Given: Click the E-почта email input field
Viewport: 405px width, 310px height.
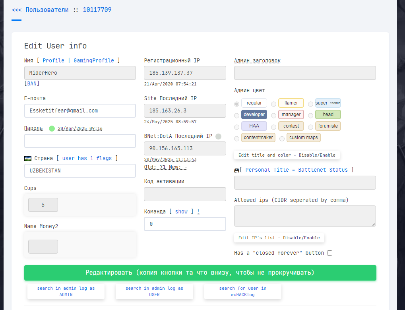Looking at the screenshot, I should point(80,111).
